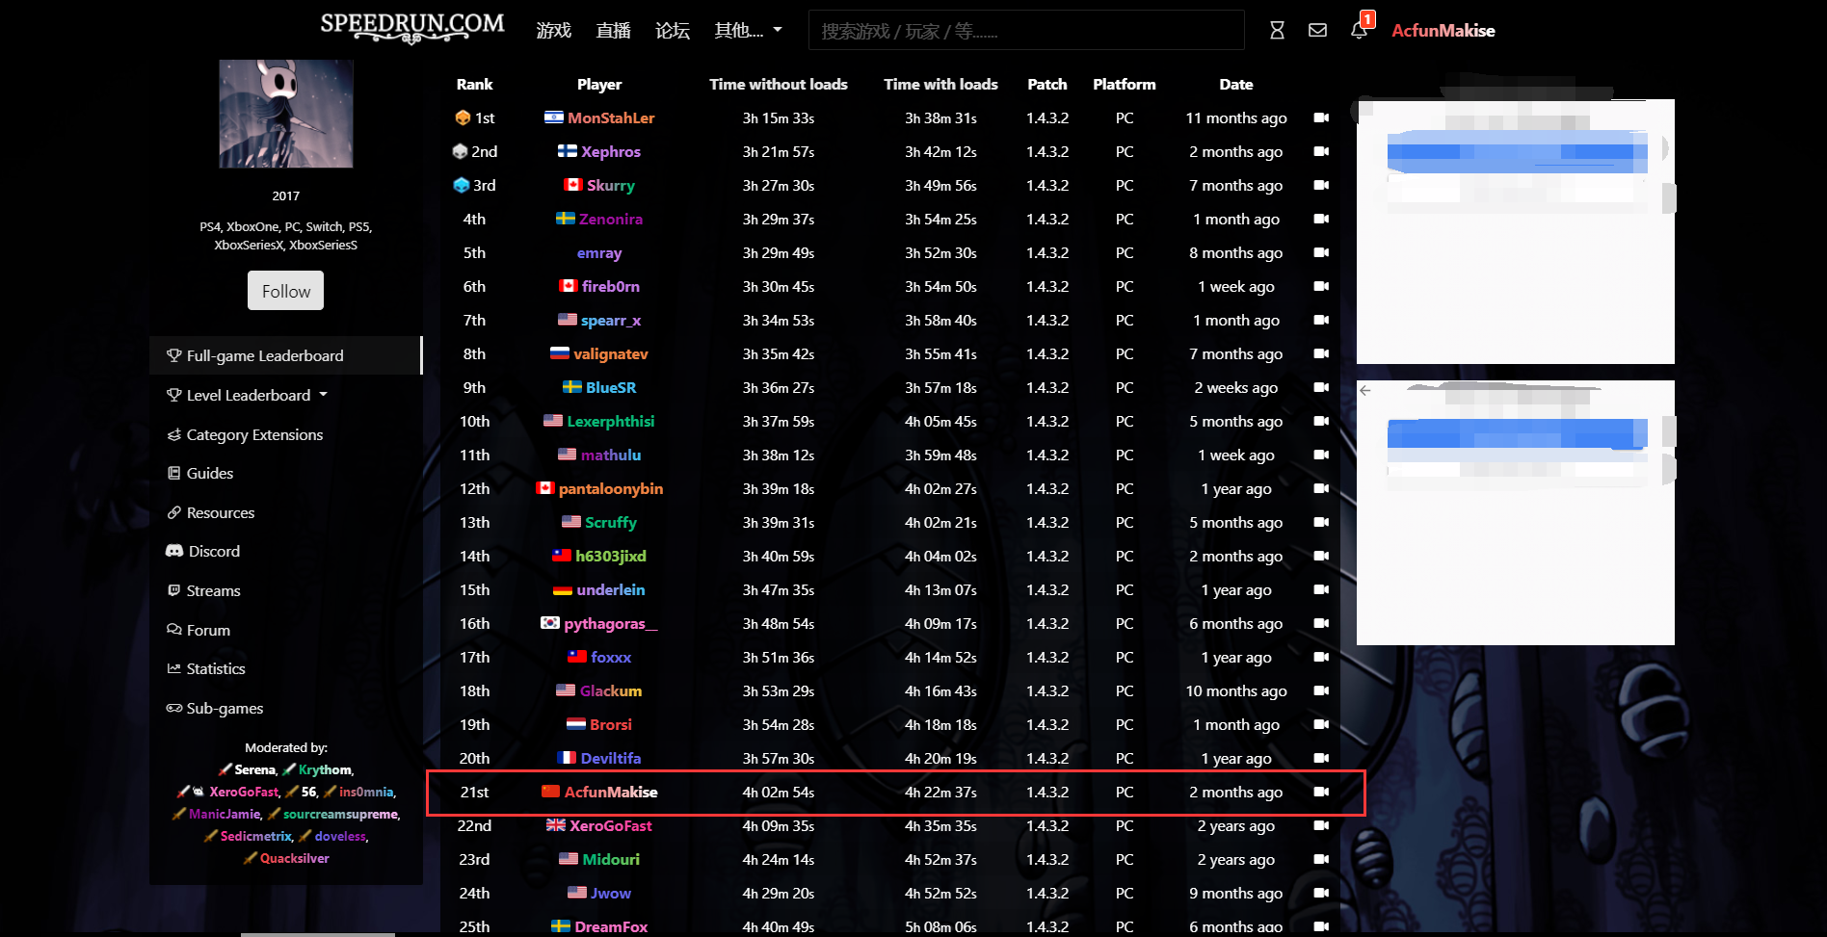This screenshot has height=937, width=1827.
Task: Open player Xephros's profile
Action: tap(611, 151)
